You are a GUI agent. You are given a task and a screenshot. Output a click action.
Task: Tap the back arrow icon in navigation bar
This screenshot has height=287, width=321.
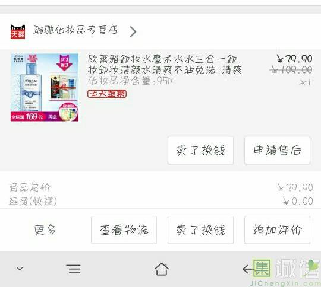(248, 269)
